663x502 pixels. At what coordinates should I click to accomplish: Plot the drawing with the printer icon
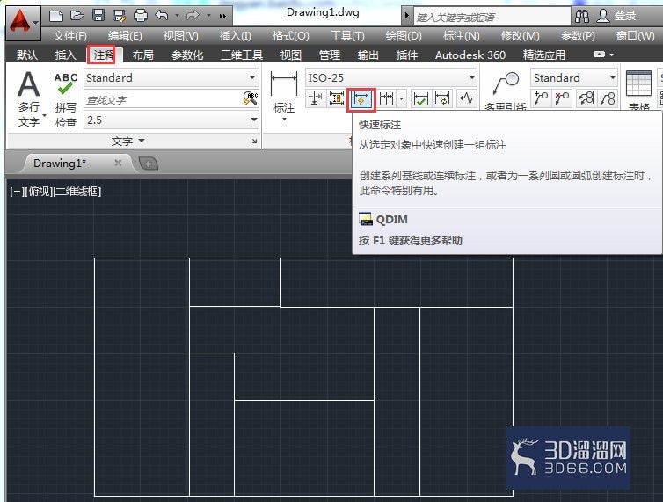click(141, 16)
